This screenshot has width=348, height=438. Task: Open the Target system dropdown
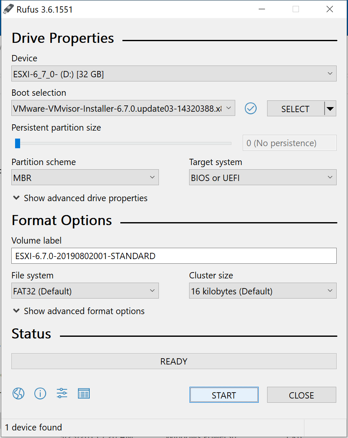pos(262,178)
